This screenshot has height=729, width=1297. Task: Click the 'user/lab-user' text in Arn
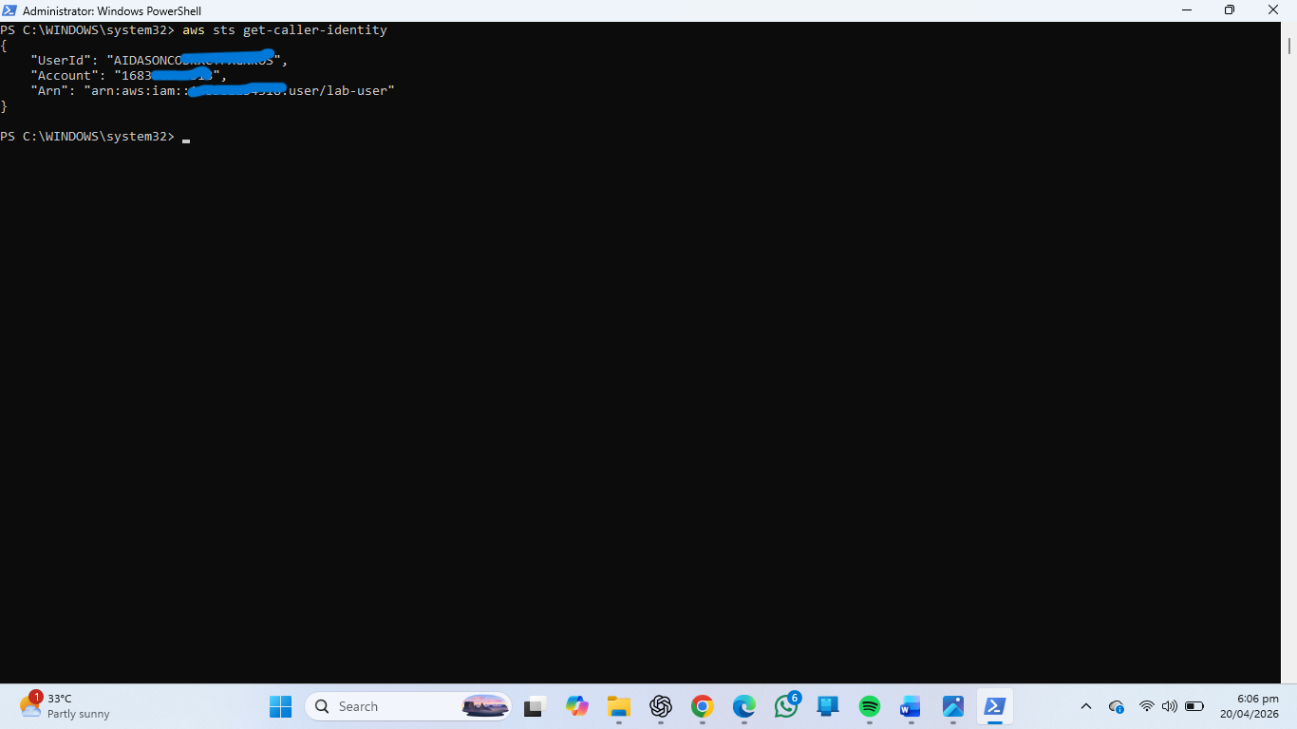tap(338, 91)
